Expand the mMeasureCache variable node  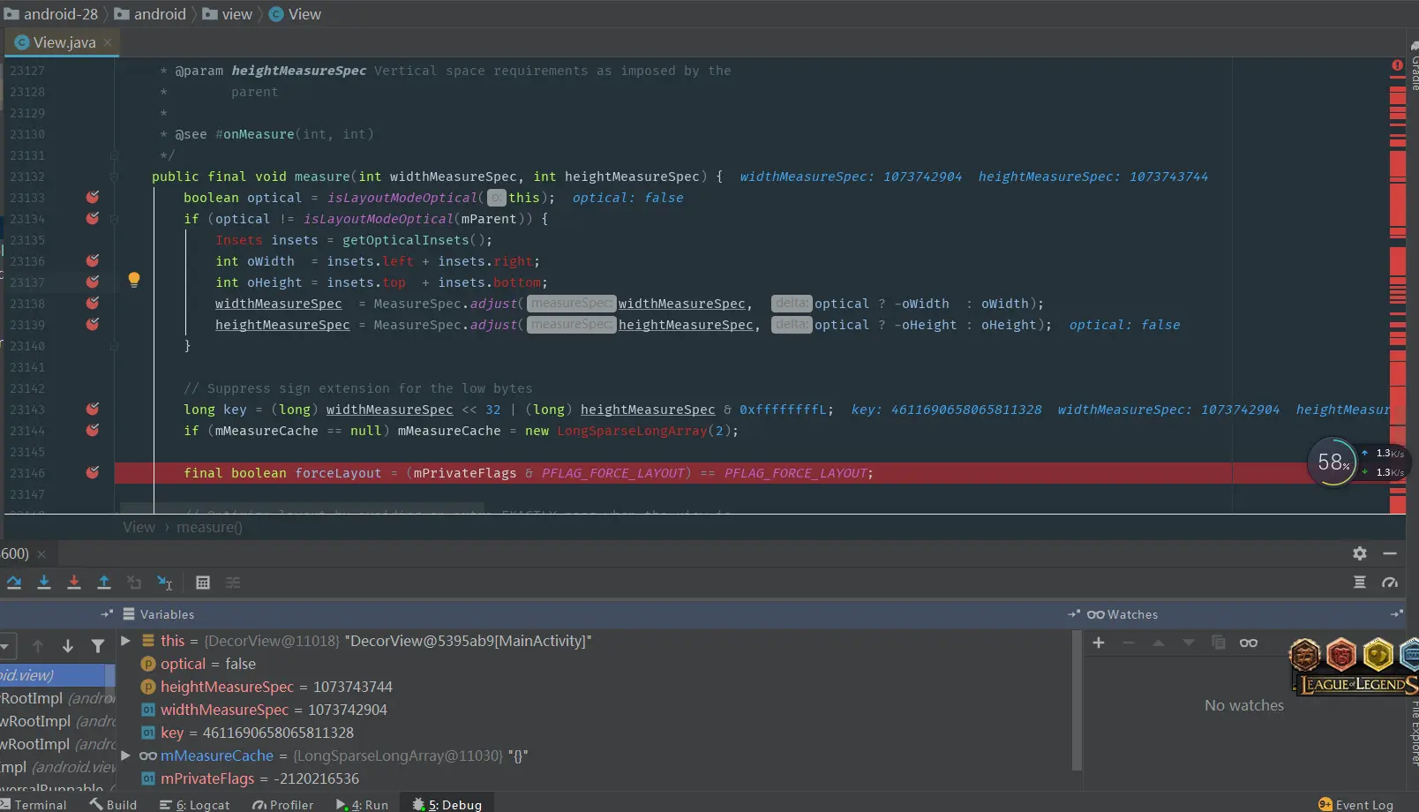(x=126, y=756)
